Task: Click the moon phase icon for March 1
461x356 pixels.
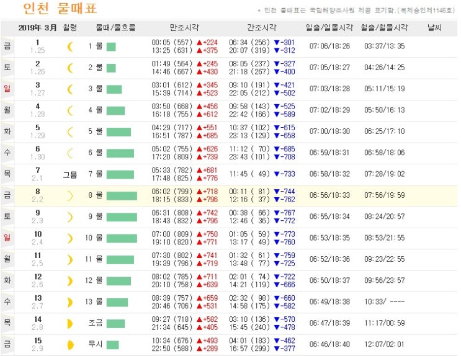Action: 70,47
